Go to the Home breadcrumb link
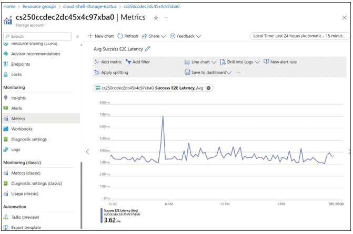The image size is (353, 234). (x=9, y=6)
